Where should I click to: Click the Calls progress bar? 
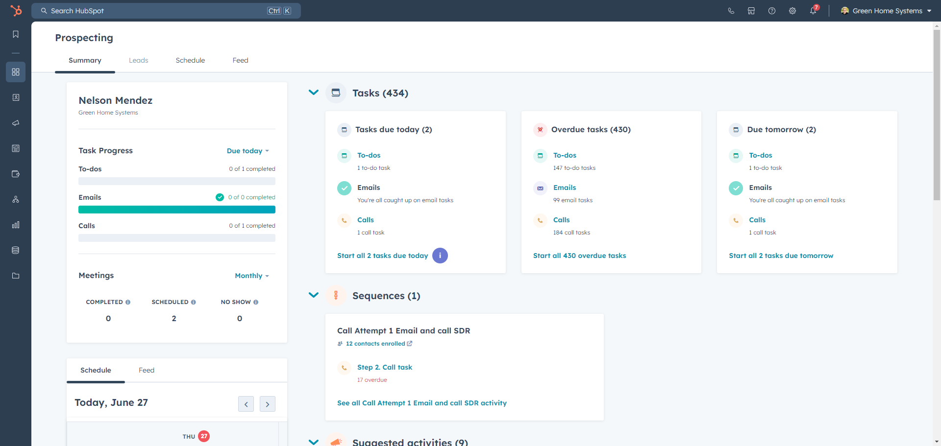click(x=177, y=238)
